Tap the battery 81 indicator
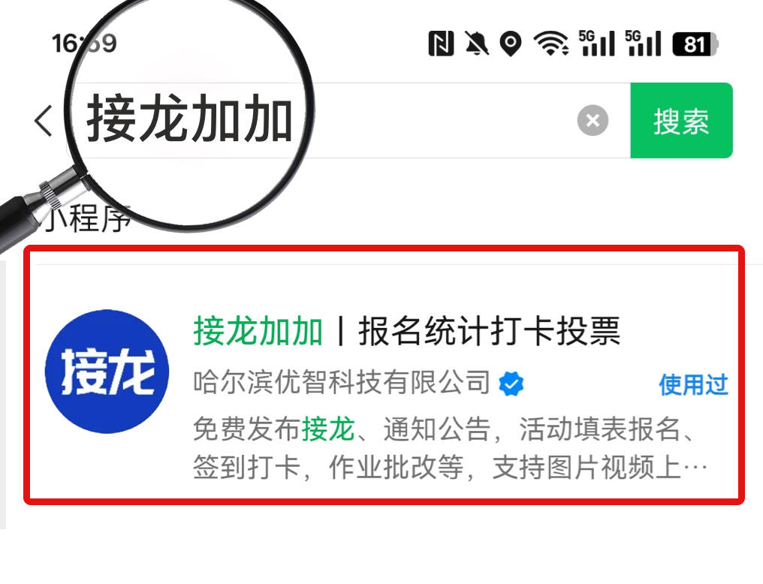Screen dimensions: 763x584 coord(695,44)
